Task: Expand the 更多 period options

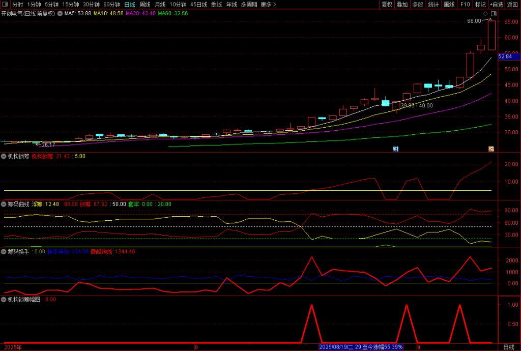Action: [268, 5]
